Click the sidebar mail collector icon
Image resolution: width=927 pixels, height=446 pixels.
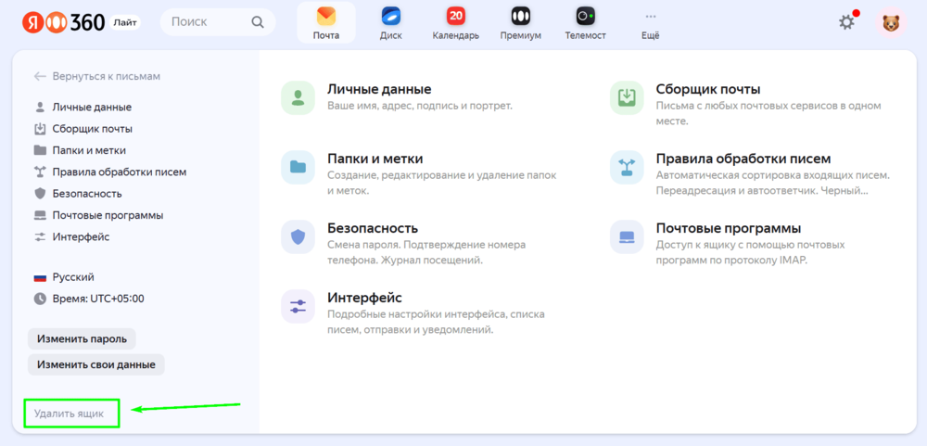tap(40, 128)
